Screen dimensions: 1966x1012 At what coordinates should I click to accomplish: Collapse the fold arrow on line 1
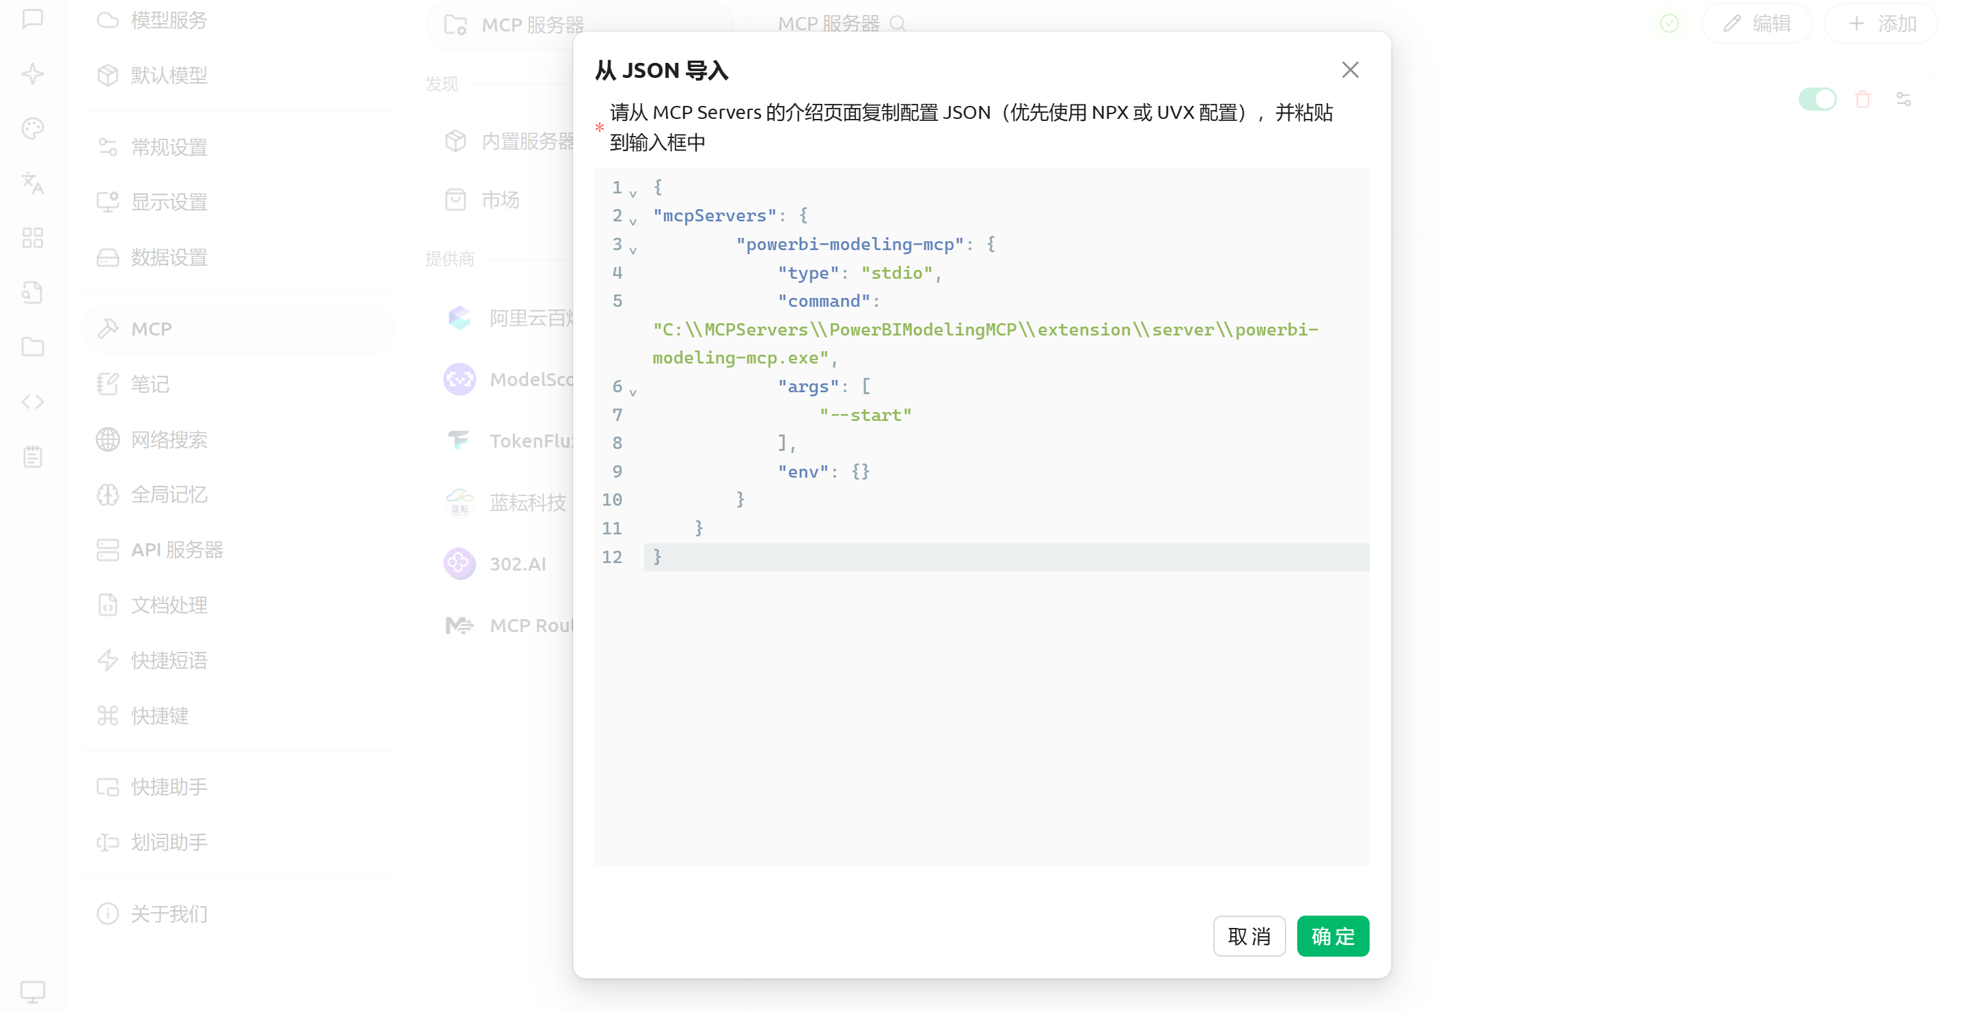(633, 193)
